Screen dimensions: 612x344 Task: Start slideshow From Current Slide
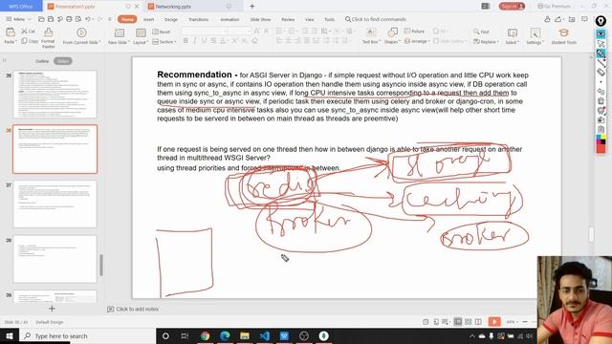click(81, 36)
